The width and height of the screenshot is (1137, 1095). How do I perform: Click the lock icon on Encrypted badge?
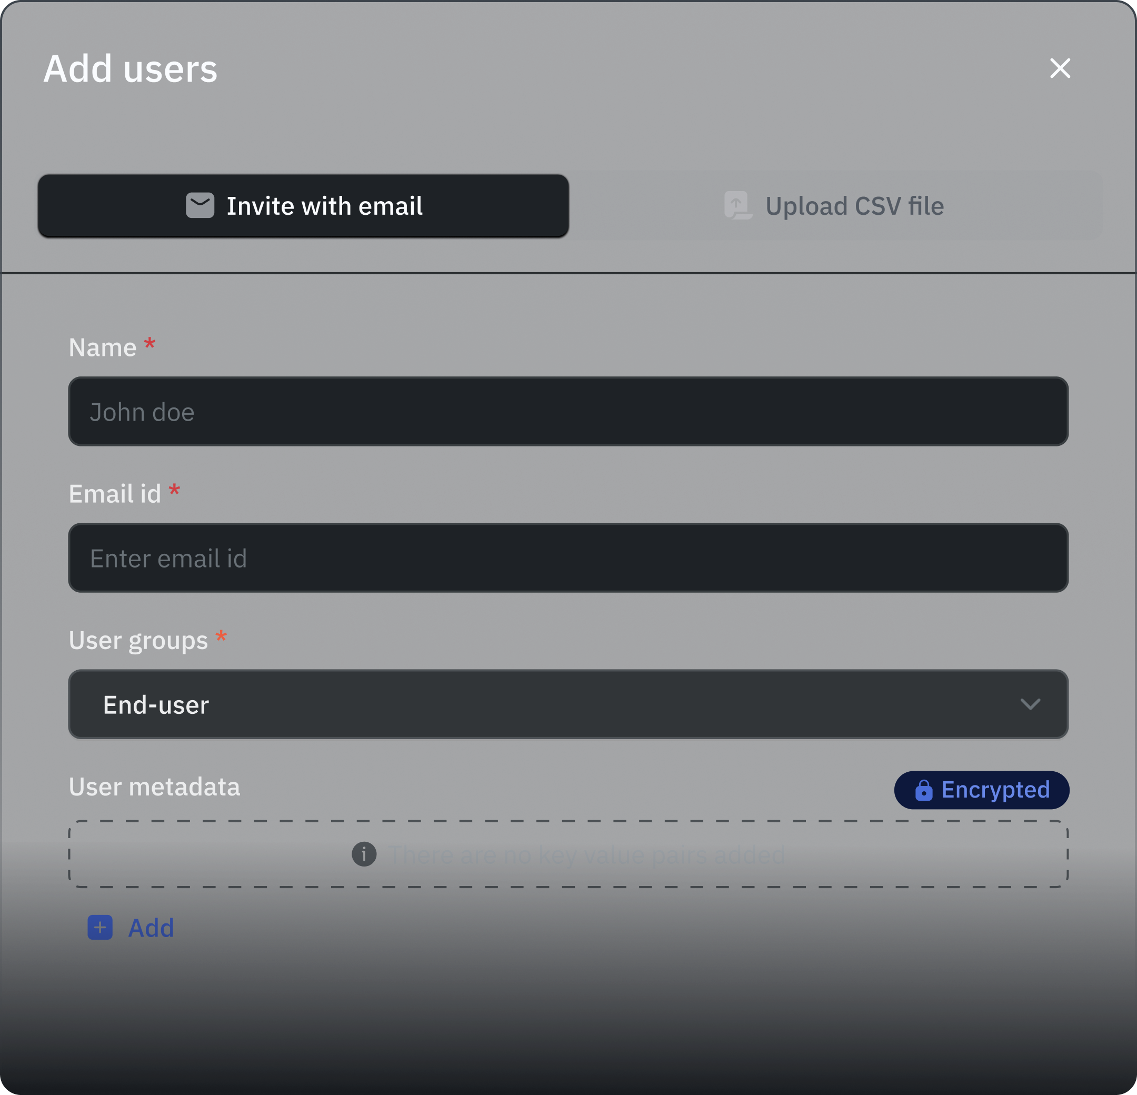tap(923, 790)
